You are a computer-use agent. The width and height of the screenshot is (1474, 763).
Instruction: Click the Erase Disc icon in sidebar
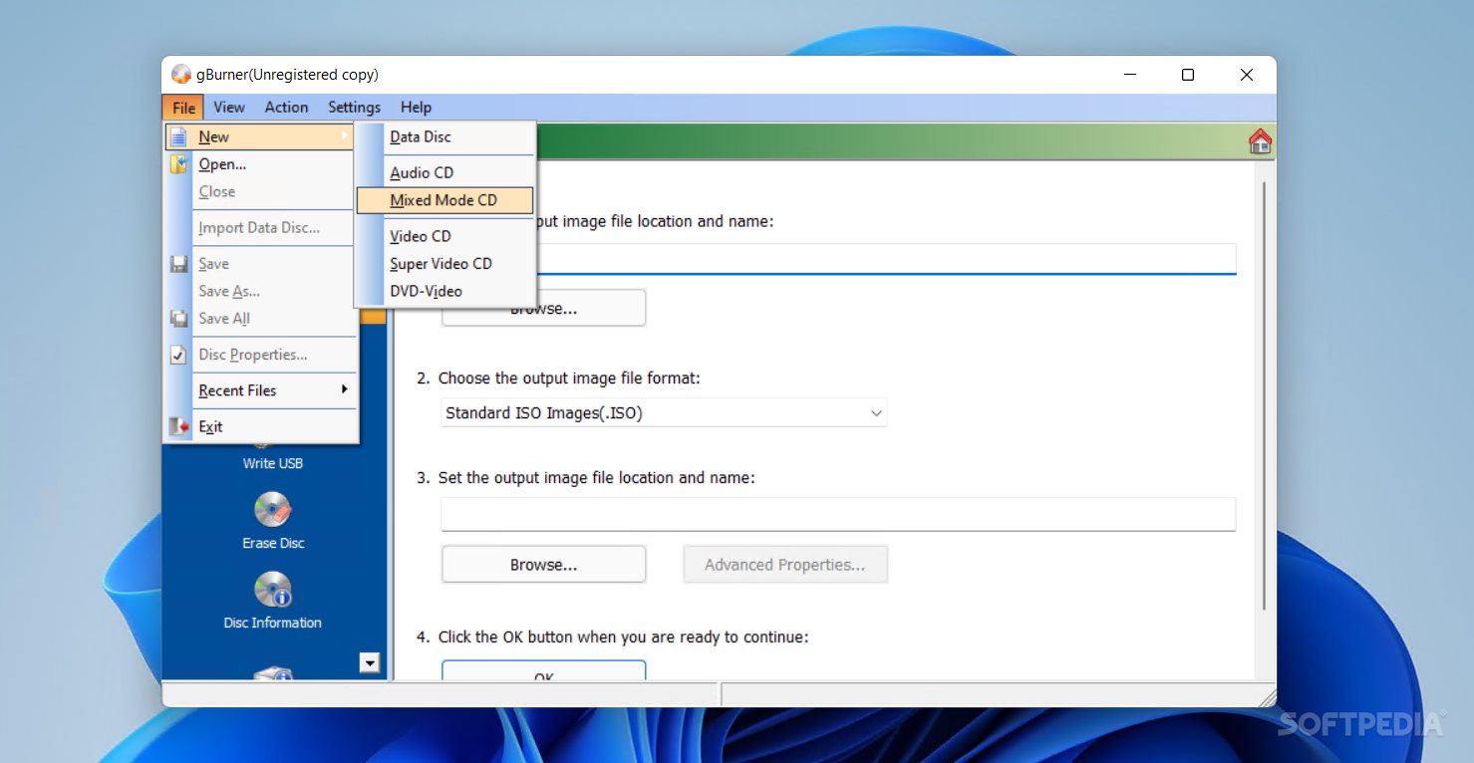tap(272, 509)
